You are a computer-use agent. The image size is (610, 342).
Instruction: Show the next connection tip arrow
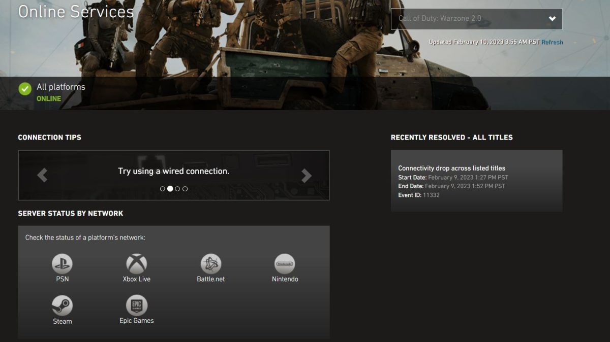[x=306, y=175]
